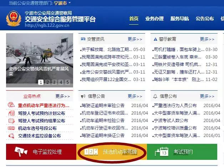Click icon beside 重点机动车严重违法行为
This screenshot has width=224, height=167.
(x=11, y=105)
